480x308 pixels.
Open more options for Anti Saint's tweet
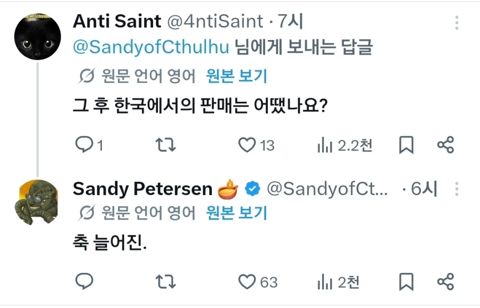[457, 22]
